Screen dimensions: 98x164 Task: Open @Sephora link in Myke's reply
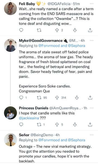click(x=77, y=46)
